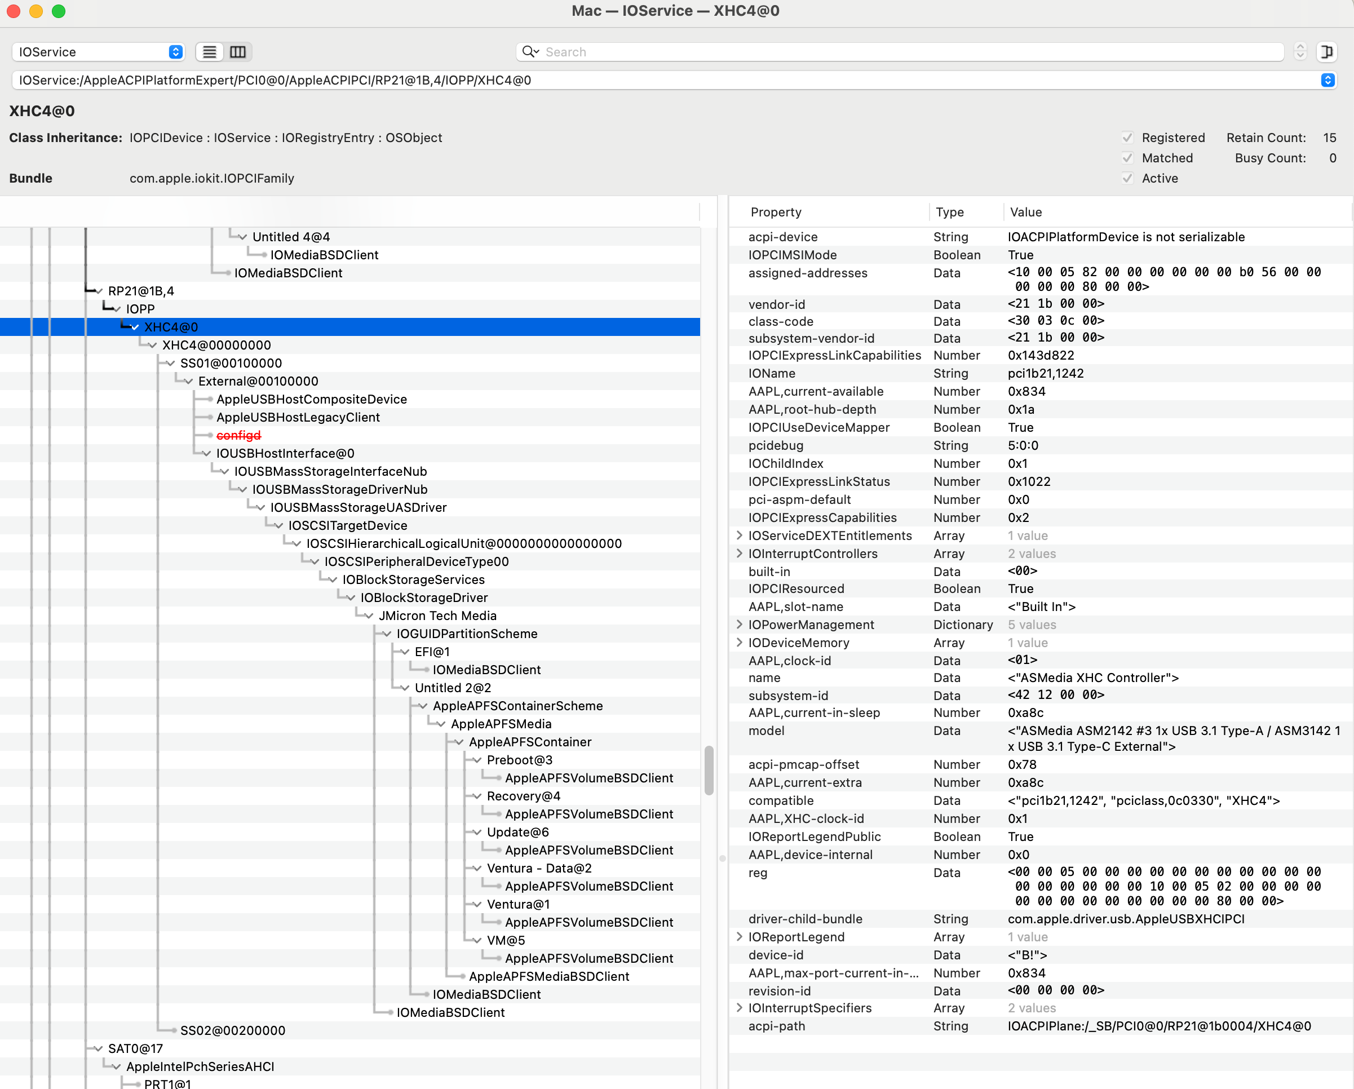This screenshot has height=1089, width=1354.
Task: Click the tree pane vertical scrollbar
Action: pyautogui.click(x=709, y=771)
